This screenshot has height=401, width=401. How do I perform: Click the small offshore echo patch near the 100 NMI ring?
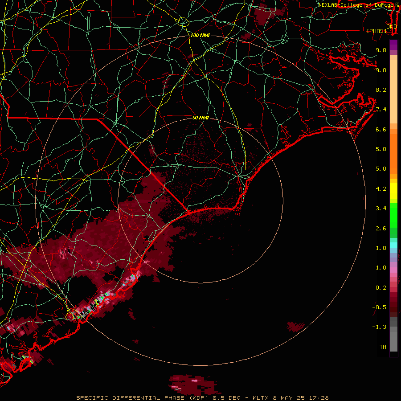tap(296, 327)
